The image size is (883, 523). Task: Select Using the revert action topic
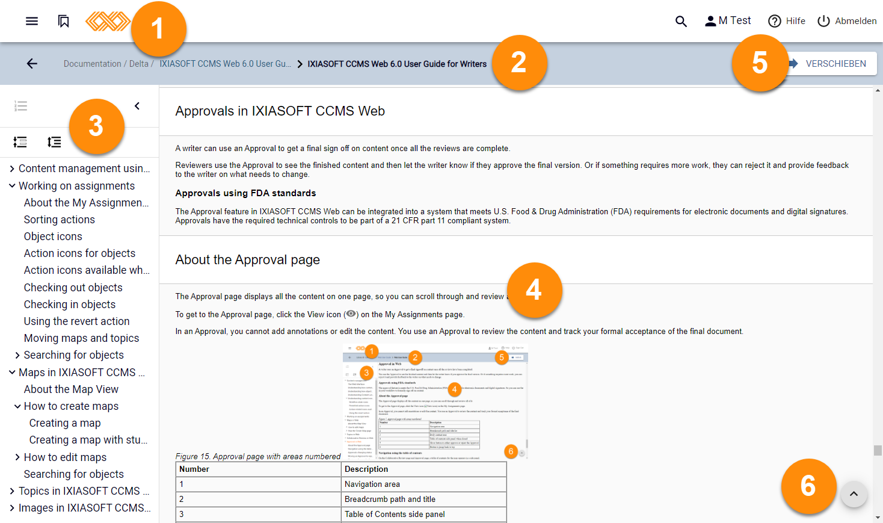coord(77,321)
